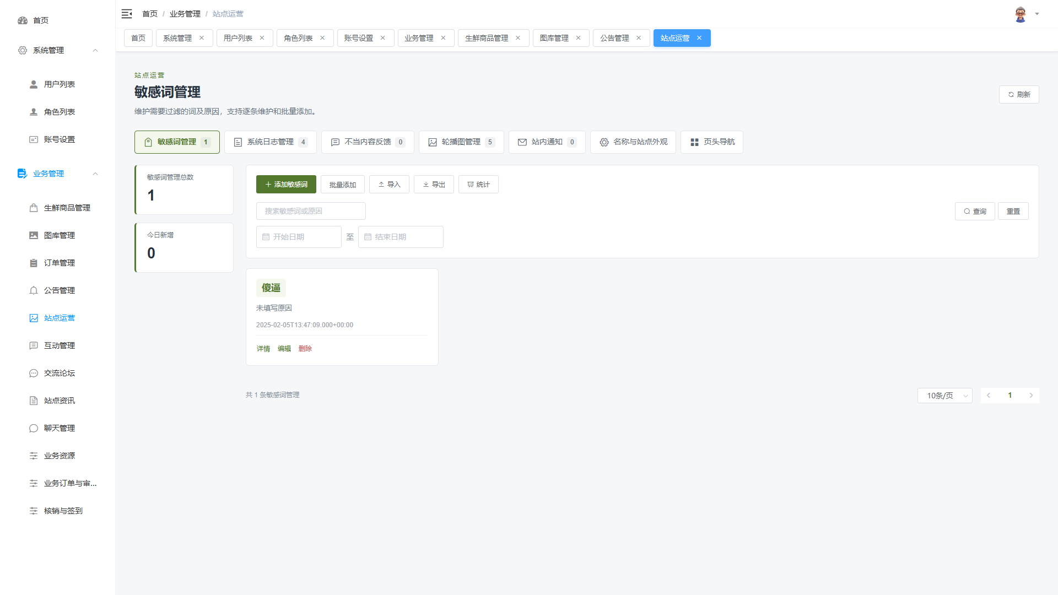Image resolution: width=1058 pixels, height=595 pixels.
Task: Switch to 站内通知 tab
Action: [547, 142]
